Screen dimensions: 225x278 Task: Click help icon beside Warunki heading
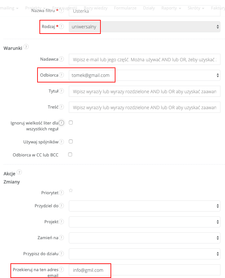(x=26, y=47)
